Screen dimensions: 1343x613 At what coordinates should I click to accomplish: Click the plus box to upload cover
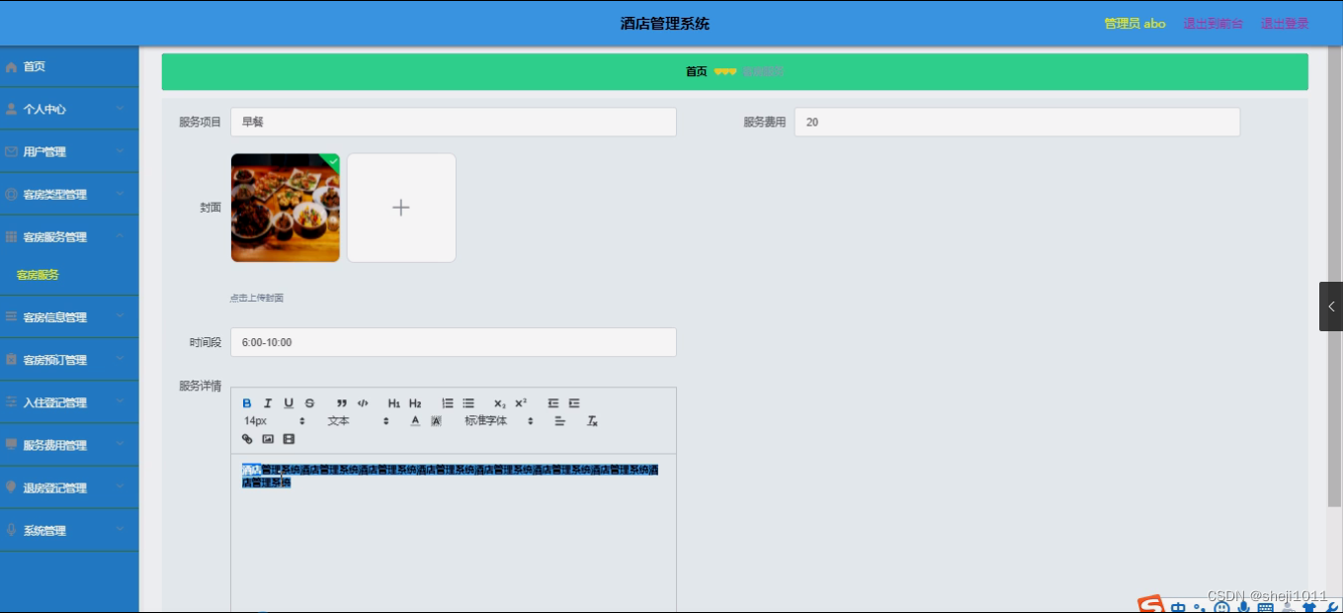401,208
